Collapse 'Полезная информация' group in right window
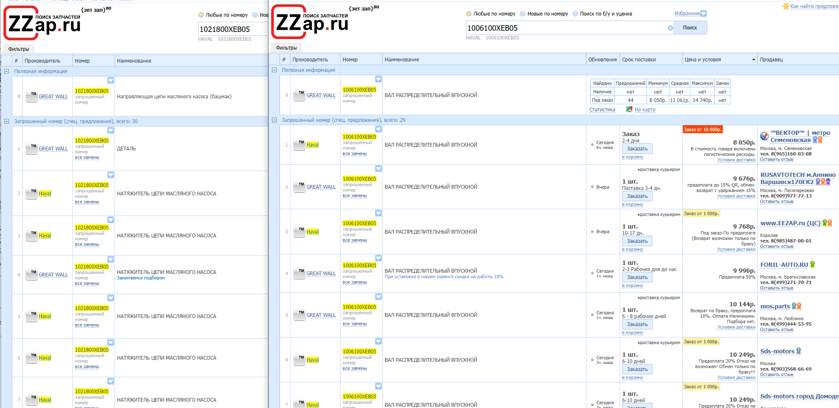Screen dimensions: 839x408 tap(274, 70)
